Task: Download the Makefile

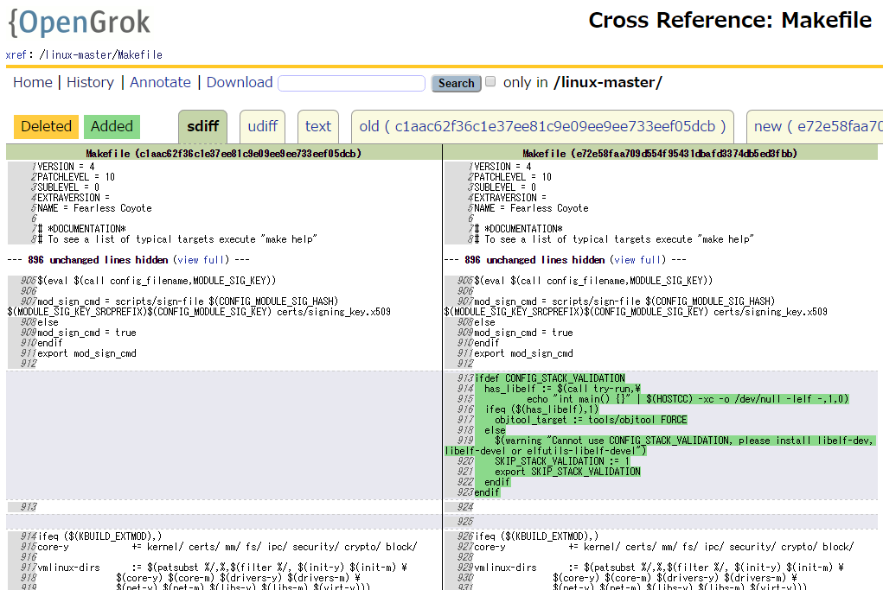Action: click(240, 82)
